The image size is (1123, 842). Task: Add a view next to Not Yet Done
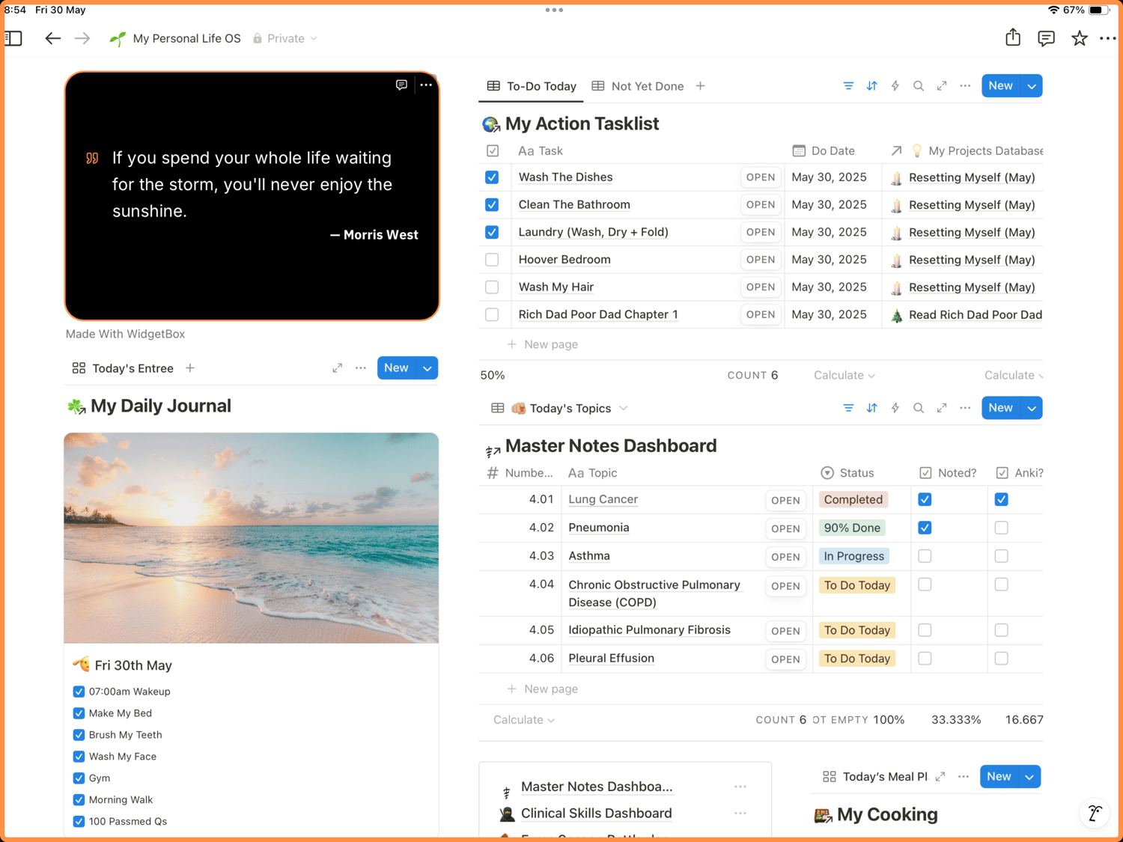[700, 86]
